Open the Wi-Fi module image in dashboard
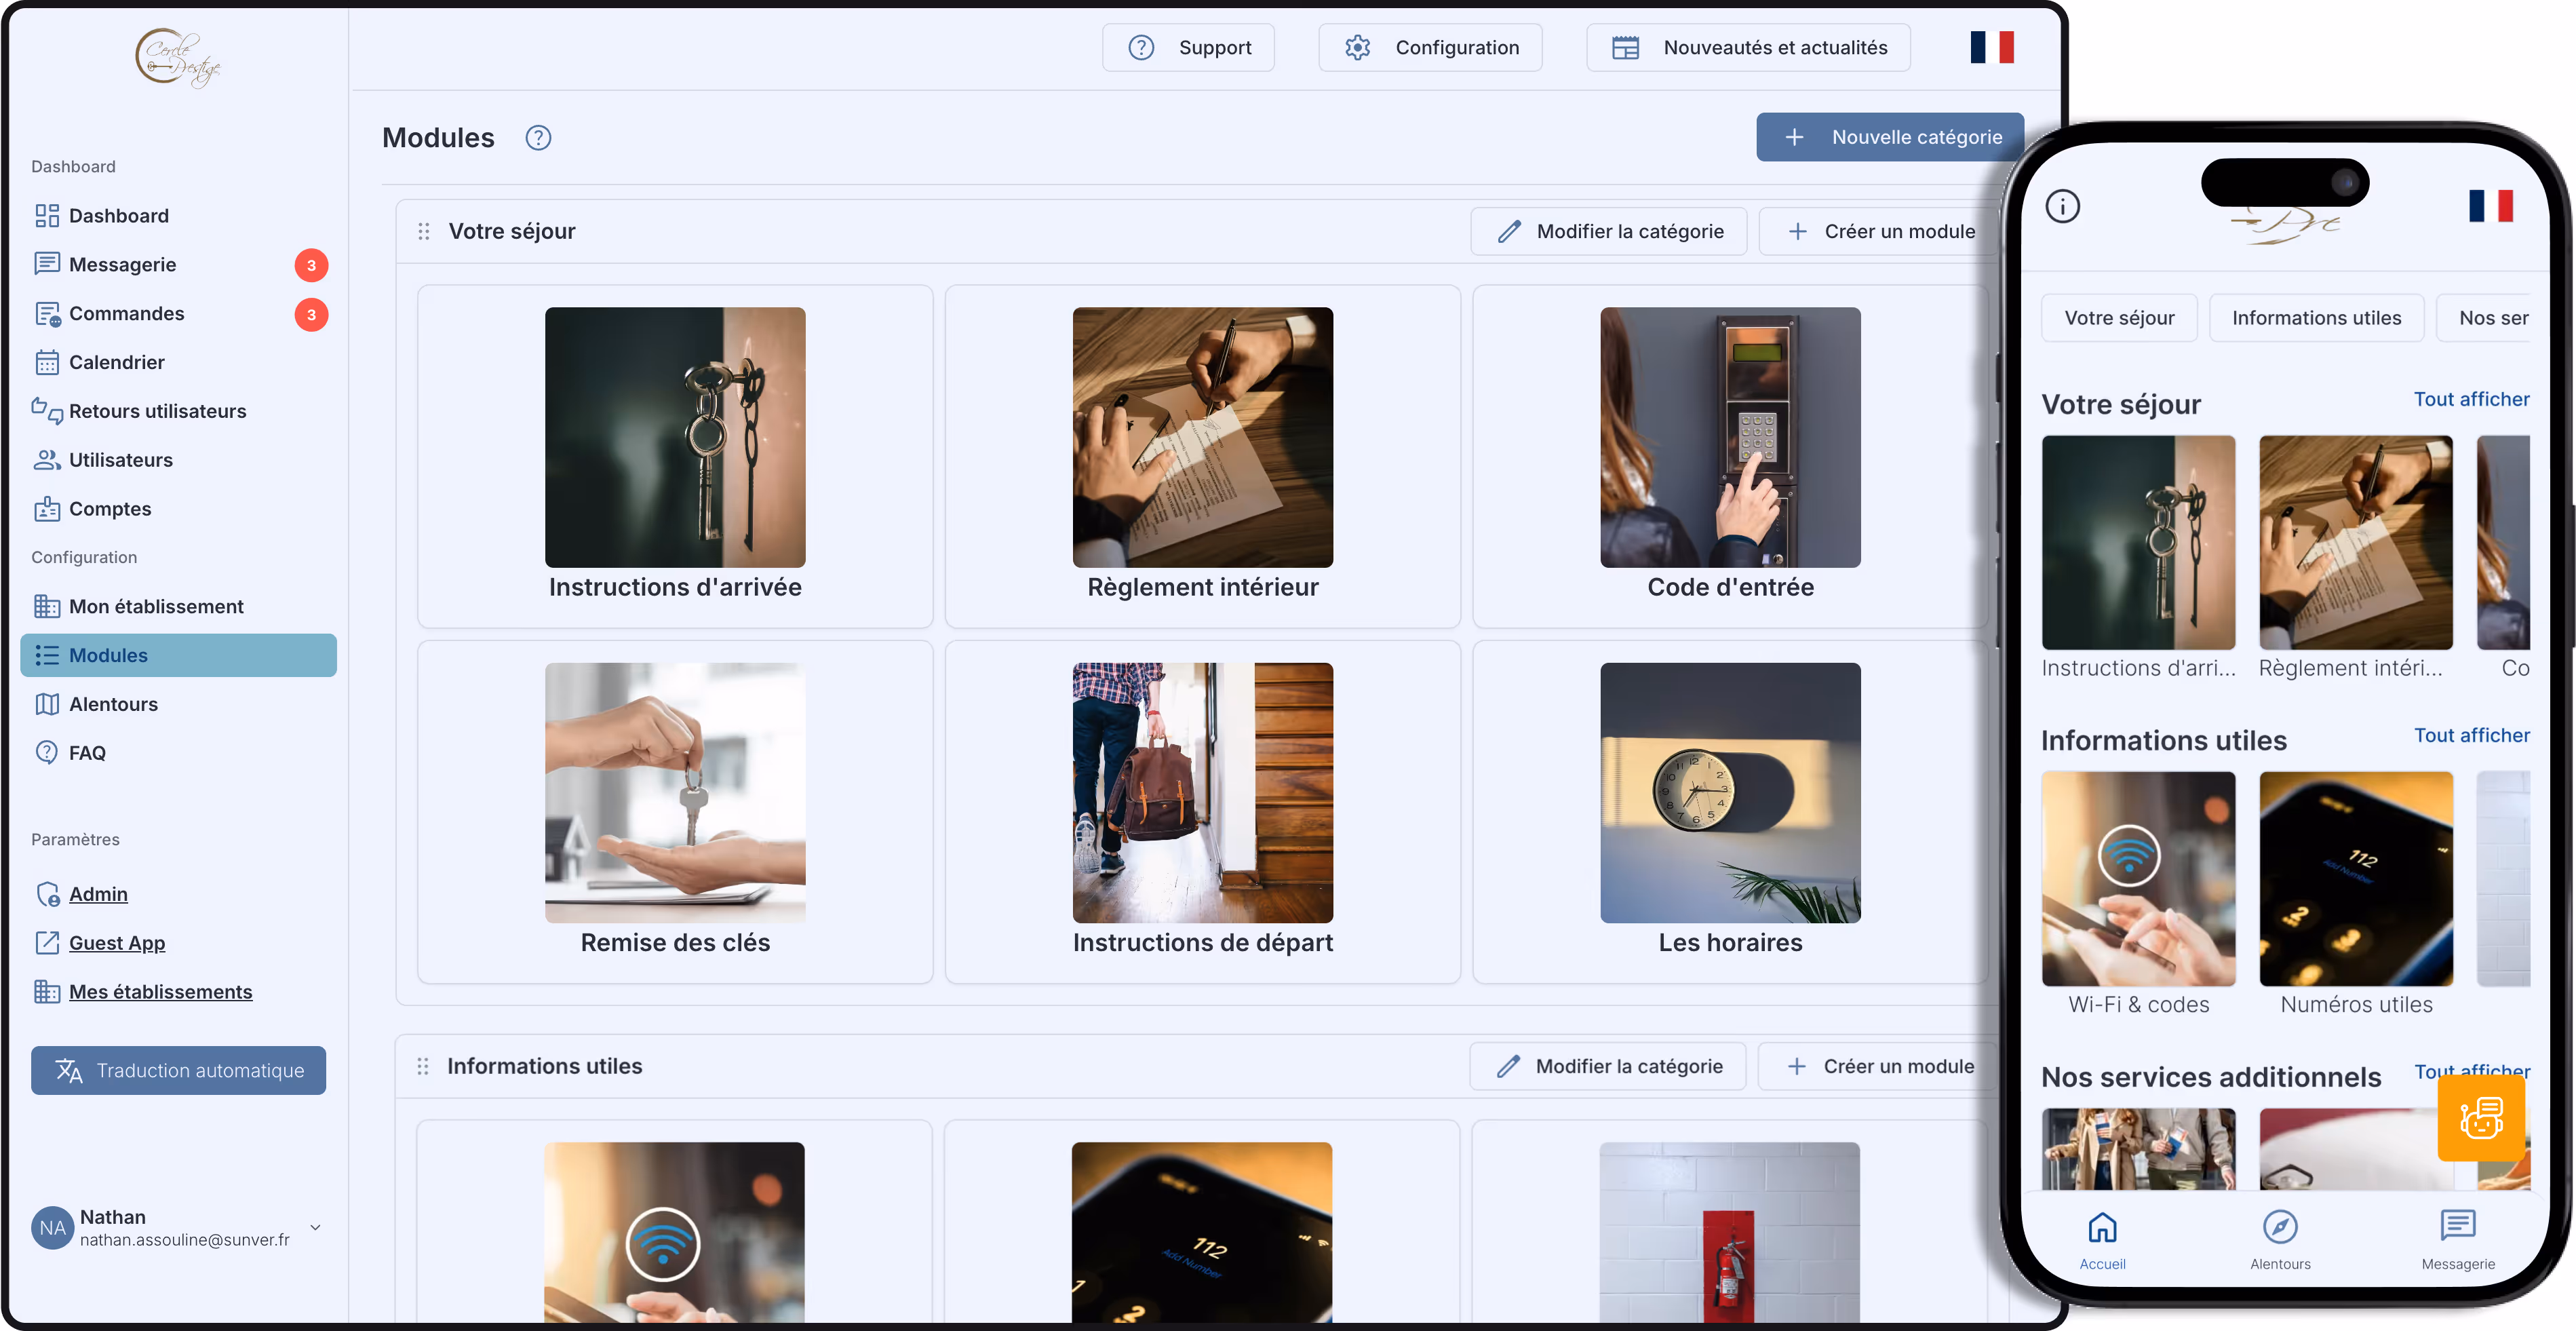The image size is (2576, 1331). point(674,1232)
